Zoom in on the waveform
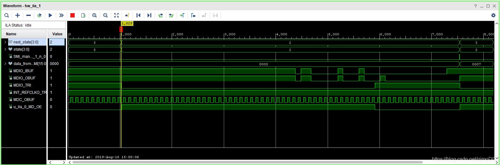500x165 pixels. [x=94, y=15]
